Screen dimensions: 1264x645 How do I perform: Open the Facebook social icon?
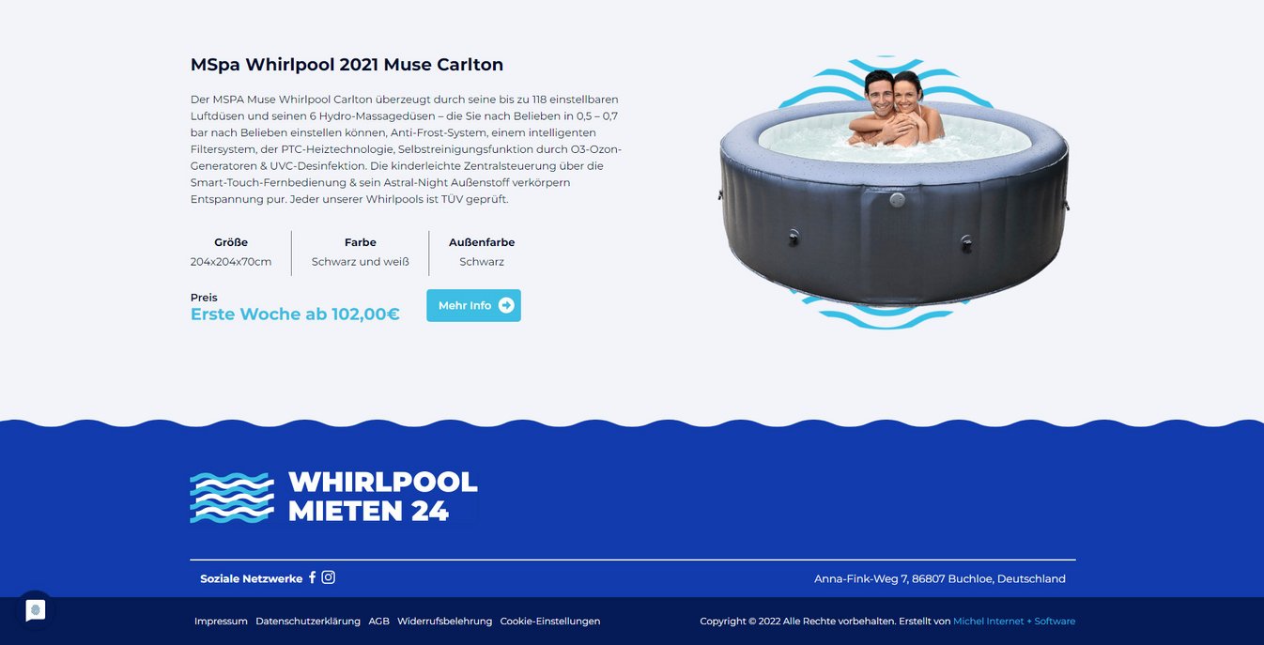[312, 577]
